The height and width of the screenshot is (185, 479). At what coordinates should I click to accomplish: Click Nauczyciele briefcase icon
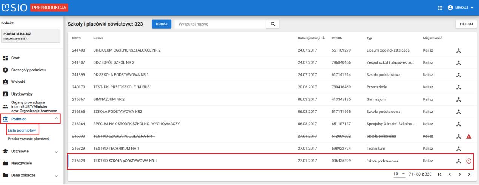(x=5, y=163)
